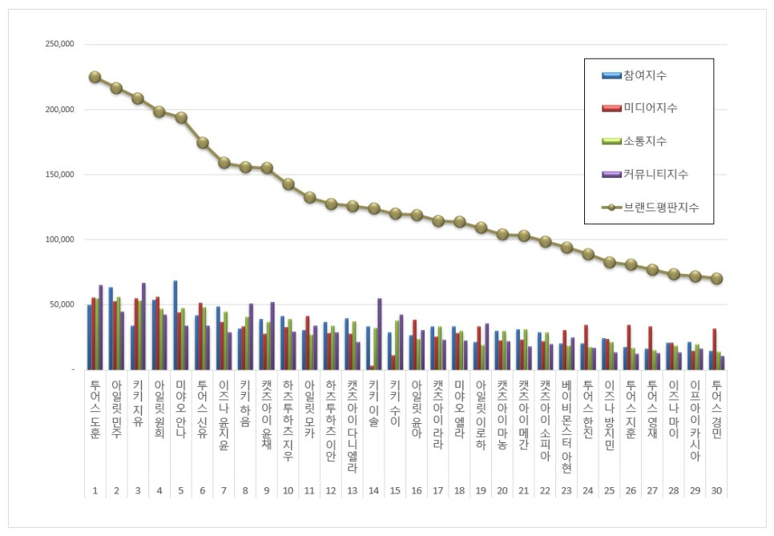This screenshot has width=774, height=536.
Task: Click rank number 15 below the axis
Action: click(395, 491)
